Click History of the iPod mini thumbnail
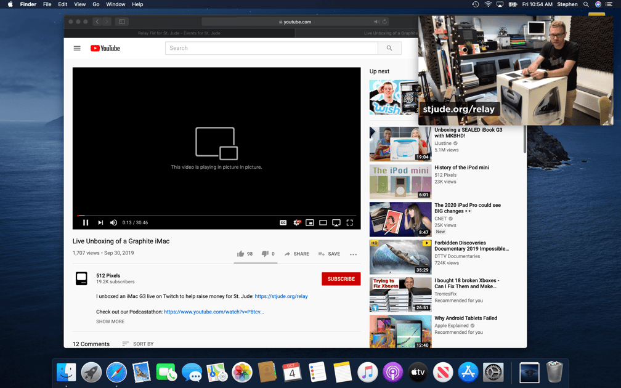 400,182
